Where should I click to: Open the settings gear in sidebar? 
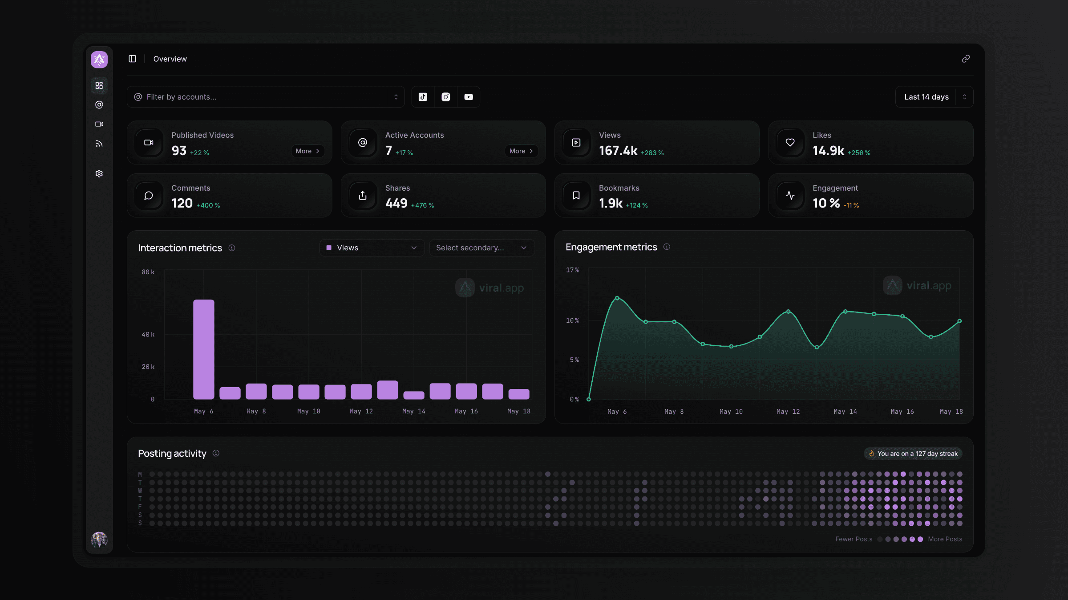click(x=99, y=174)
